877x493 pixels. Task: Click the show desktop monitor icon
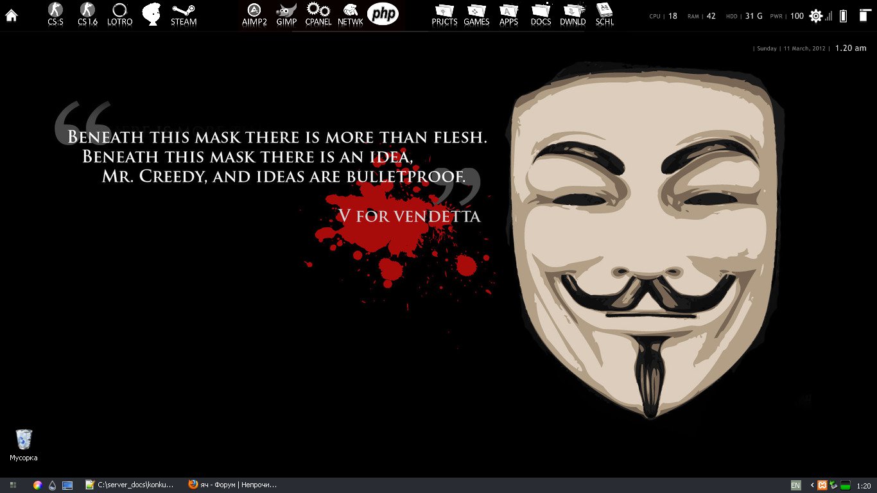pyautogui.click(x=67, y=485)
